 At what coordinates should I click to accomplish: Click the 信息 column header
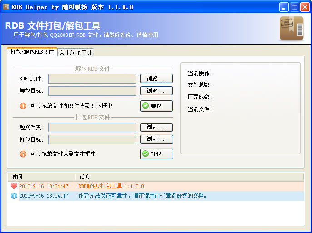pos(188,177)
